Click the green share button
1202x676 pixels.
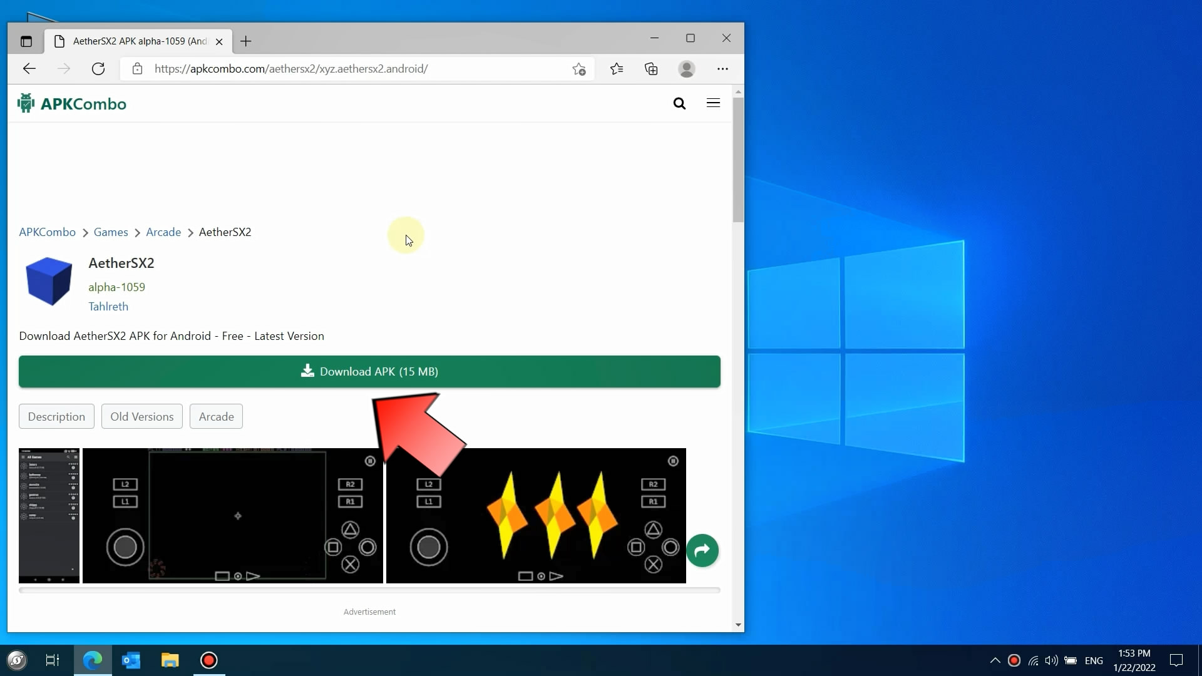[x=702, y=550]
